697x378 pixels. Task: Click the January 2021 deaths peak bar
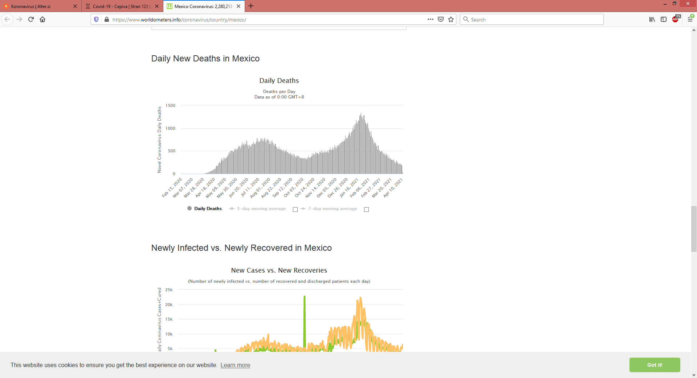pos(361,143)
